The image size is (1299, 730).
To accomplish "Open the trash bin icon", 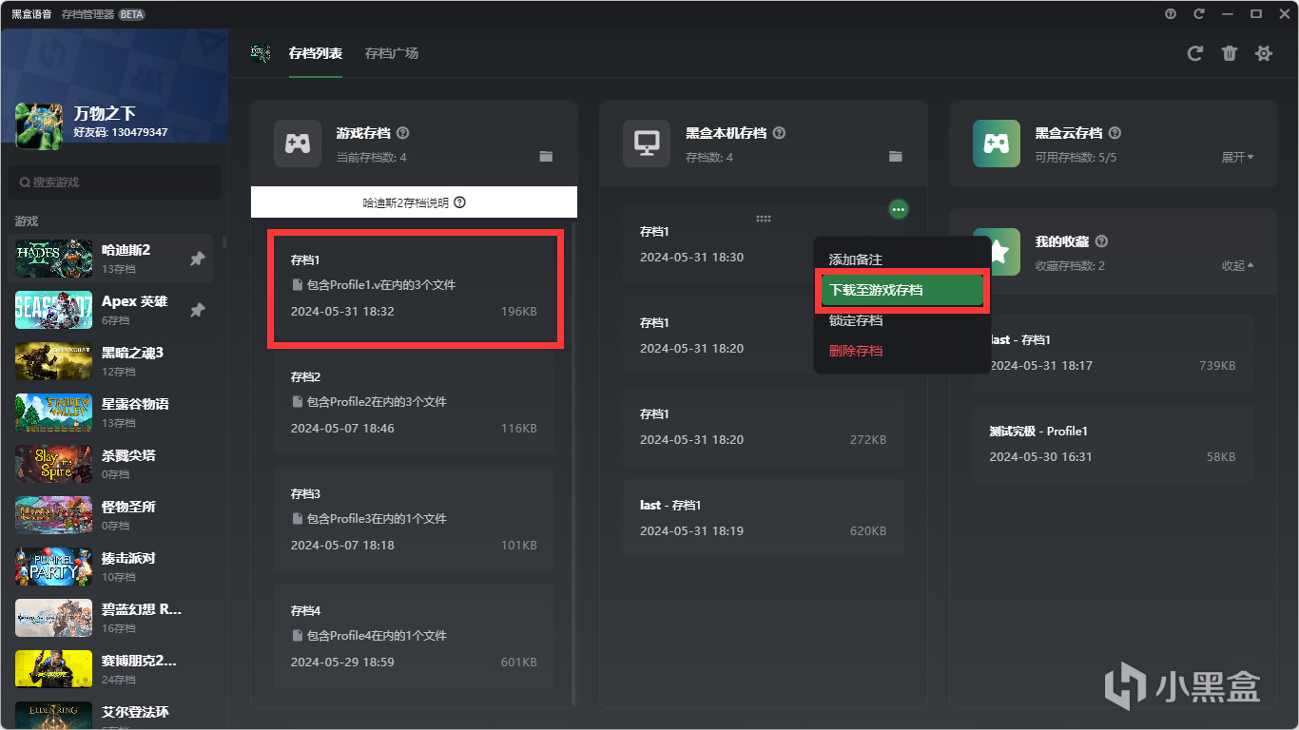I will click(x=1230, y=54).
